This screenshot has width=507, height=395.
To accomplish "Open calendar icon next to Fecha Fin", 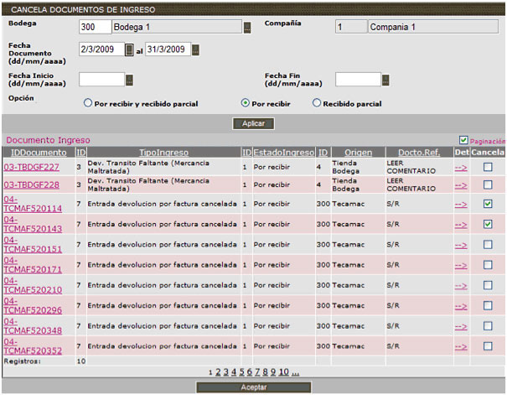I will pyautogui.click(x=385, y=80).
